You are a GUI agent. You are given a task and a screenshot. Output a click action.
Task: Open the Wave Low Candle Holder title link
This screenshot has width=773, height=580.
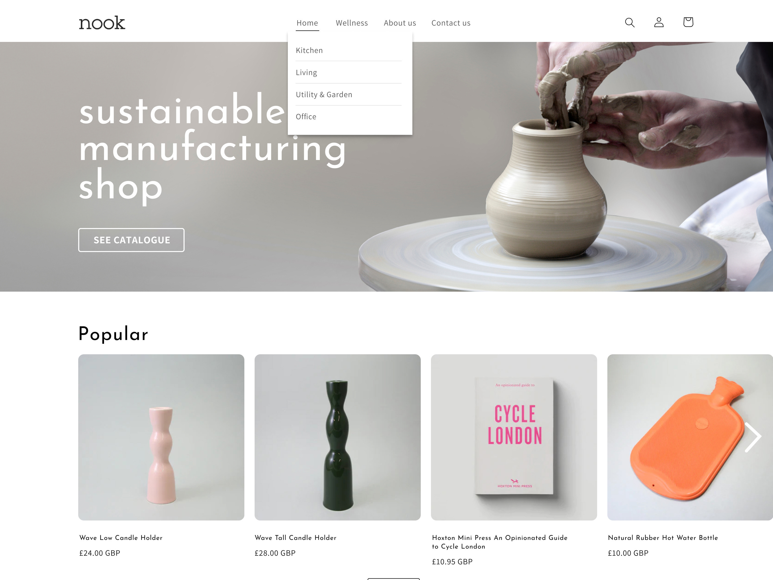coord(121,538)
